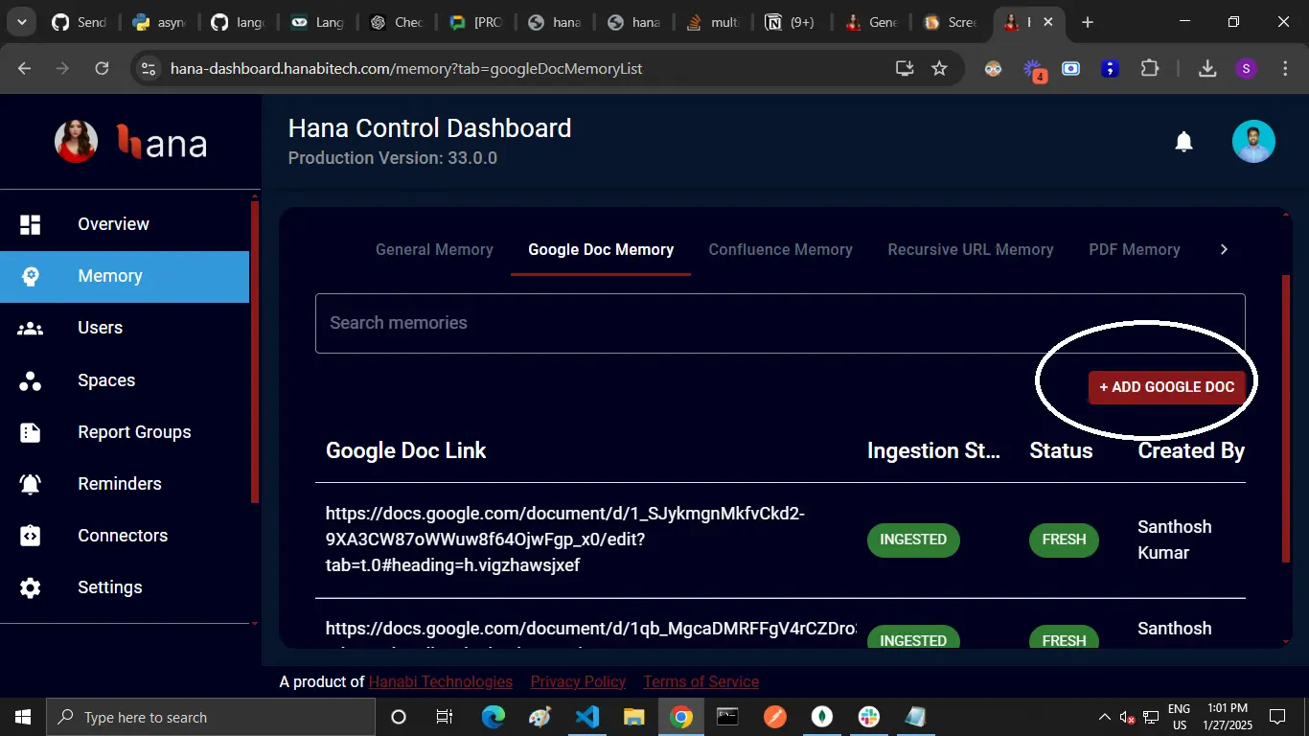This screenshot has height=736, width=1309.
Task: Open Slack from the taskbar
Action: (869, 717)
